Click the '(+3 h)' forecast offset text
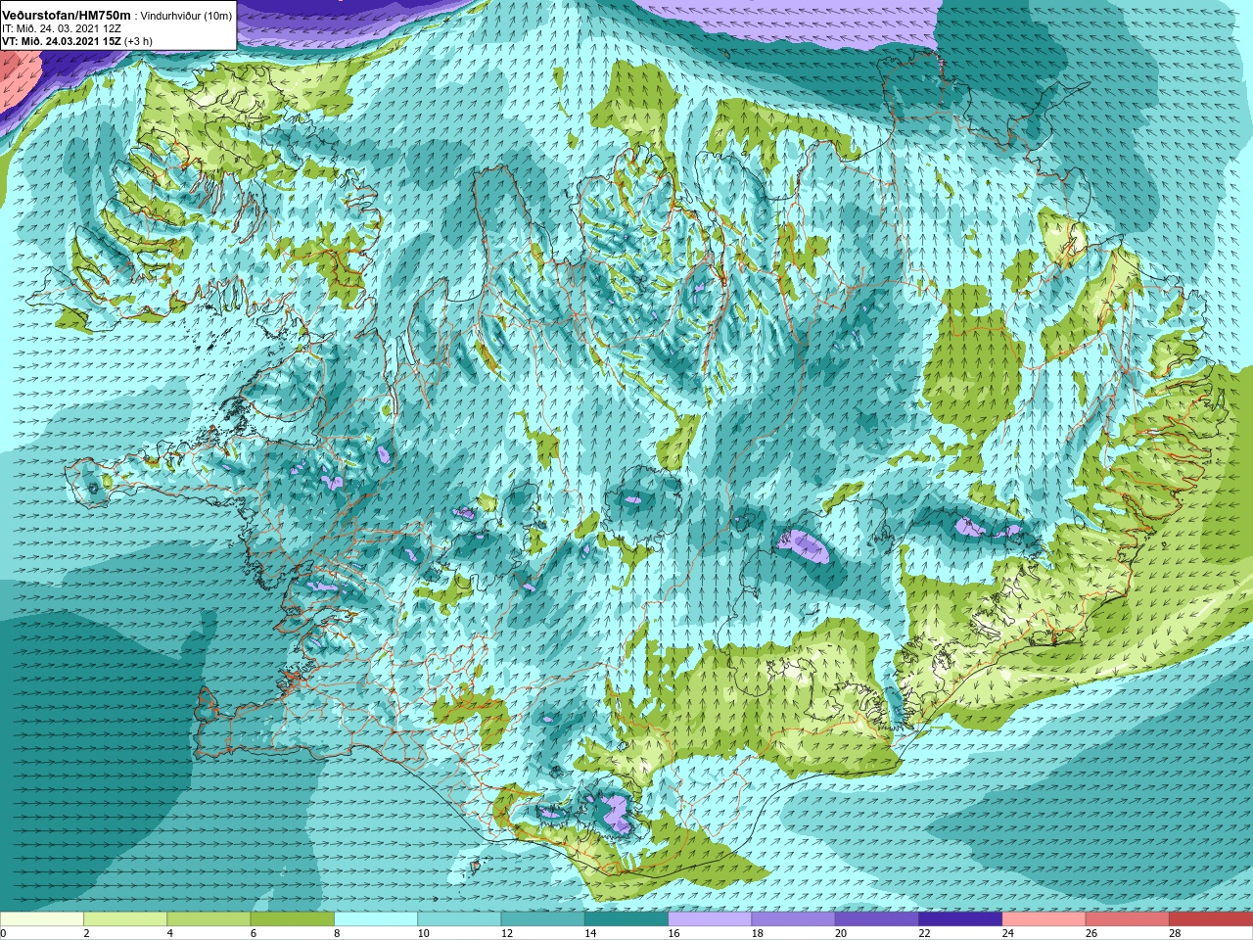This screenshot has width=1253, height=940. (x=139, y=41)
